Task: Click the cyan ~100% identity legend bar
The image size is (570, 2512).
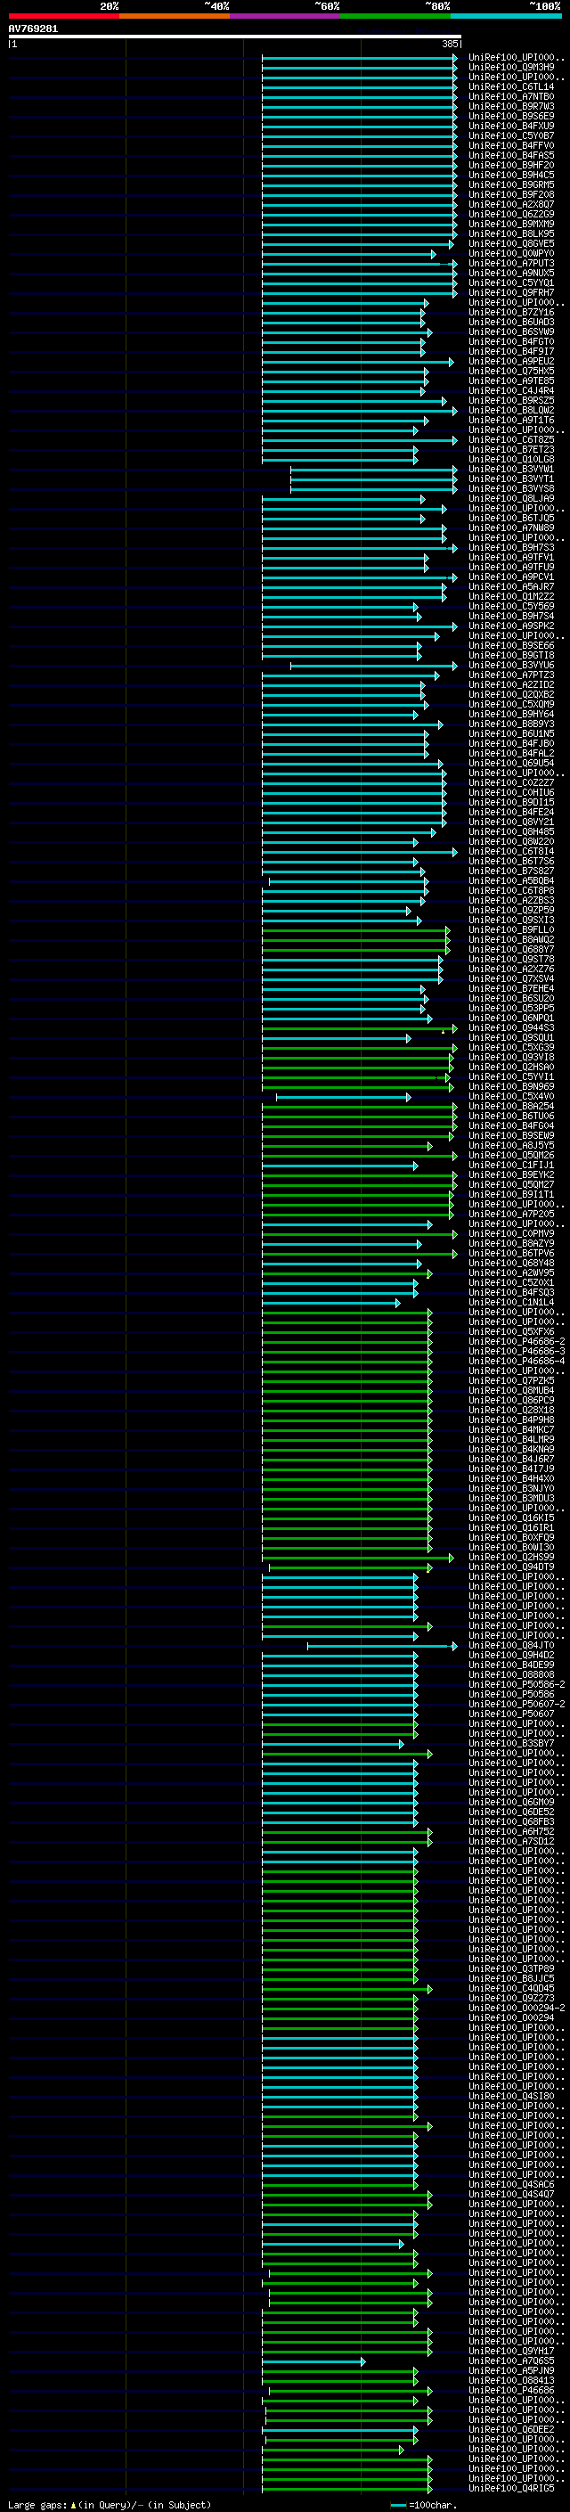Action: tap(506, 16)
